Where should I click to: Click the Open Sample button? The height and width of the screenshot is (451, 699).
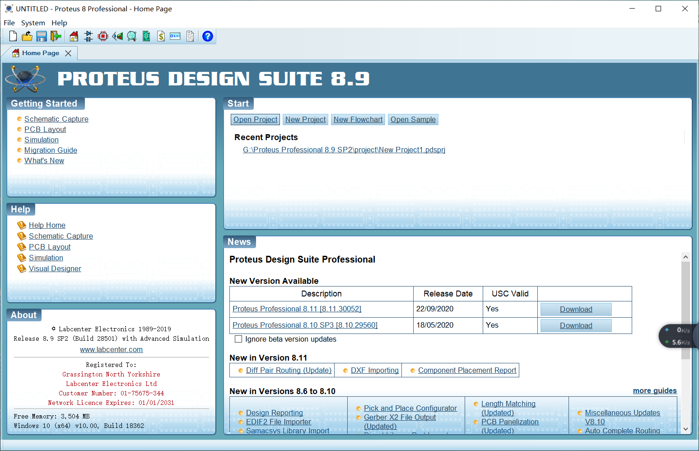[413, 119]
